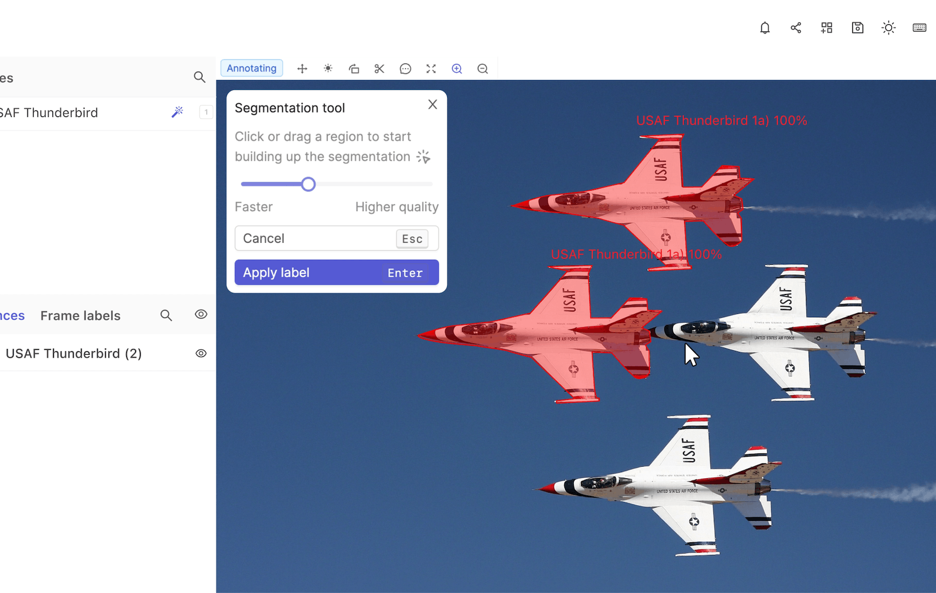
Task: Click the save icon
Action: pyautogui.click(x=857, y=28)
